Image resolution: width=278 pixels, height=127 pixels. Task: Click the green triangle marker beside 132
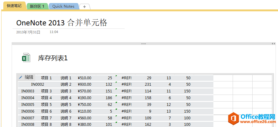click(x=116, y=82)
